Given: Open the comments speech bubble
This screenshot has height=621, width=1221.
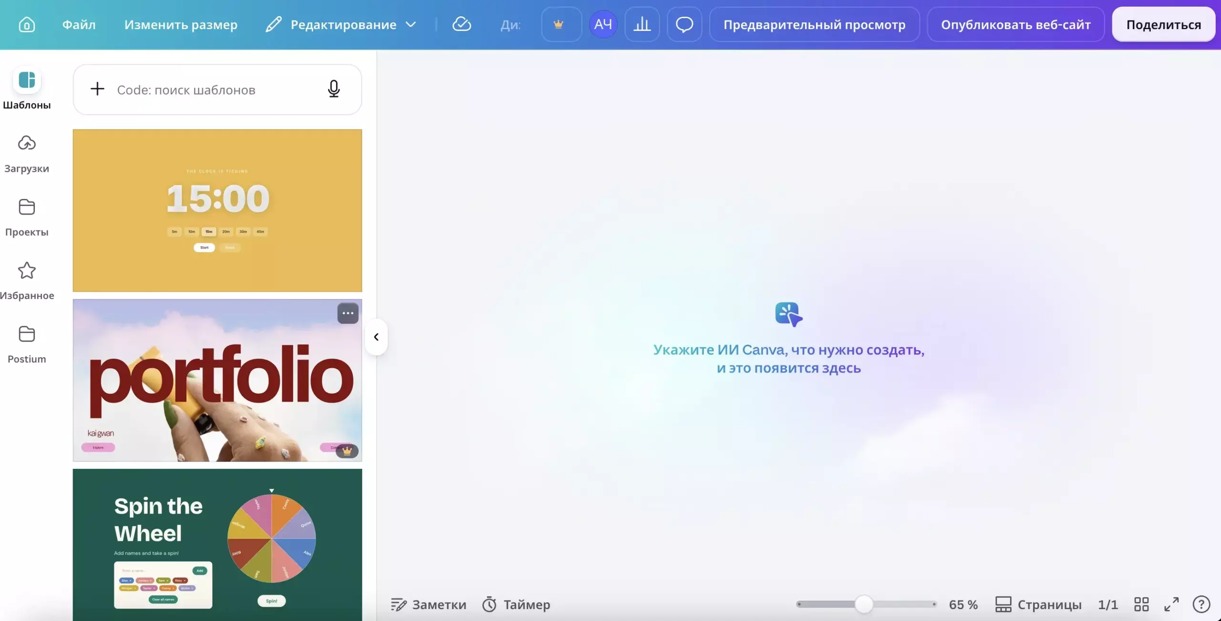Looking at the screenshot, I should point(684,24).
